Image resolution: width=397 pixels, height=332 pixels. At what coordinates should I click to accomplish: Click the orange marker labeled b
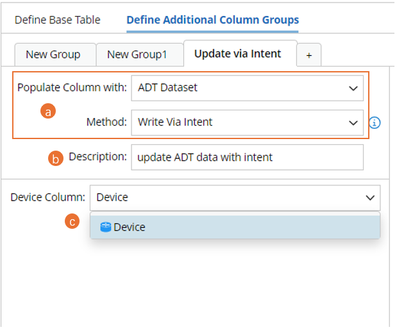[x=56, y=159]
